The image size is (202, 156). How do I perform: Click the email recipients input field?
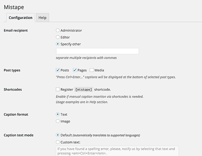(98, 51)
